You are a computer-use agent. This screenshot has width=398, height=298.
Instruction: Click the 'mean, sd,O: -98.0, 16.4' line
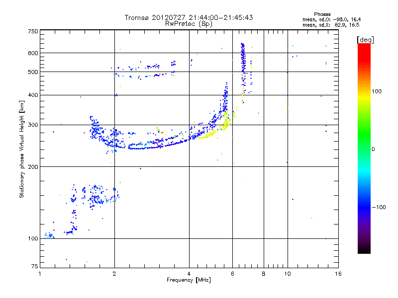pyautogui.click(x=331, y=19)
